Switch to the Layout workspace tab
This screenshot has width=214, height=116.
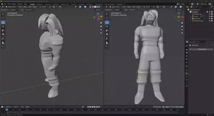[32, 4]
